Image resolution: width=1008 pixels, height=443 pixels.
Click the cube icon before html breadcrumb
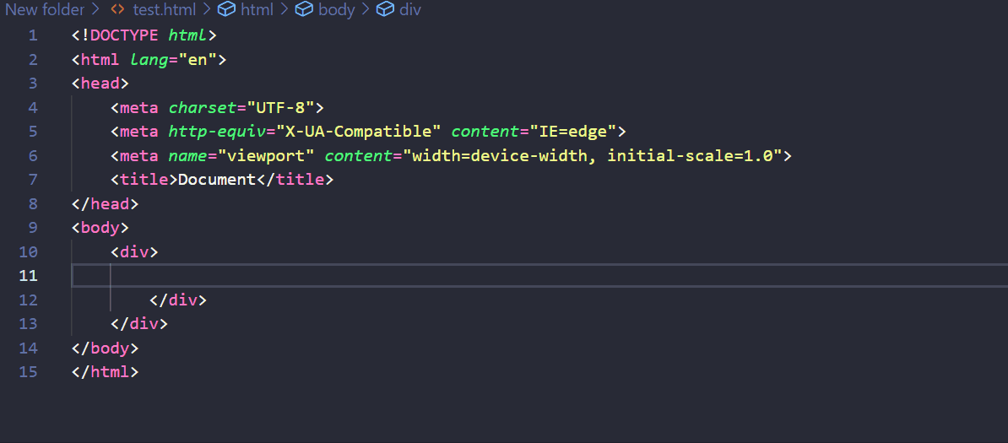coord(226,9)
